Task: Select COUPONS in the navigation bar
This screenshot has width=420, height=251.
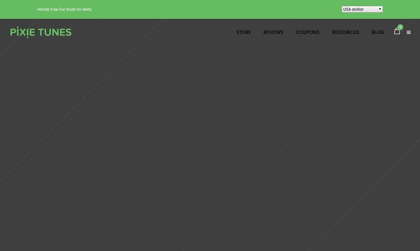Action: 307,32
